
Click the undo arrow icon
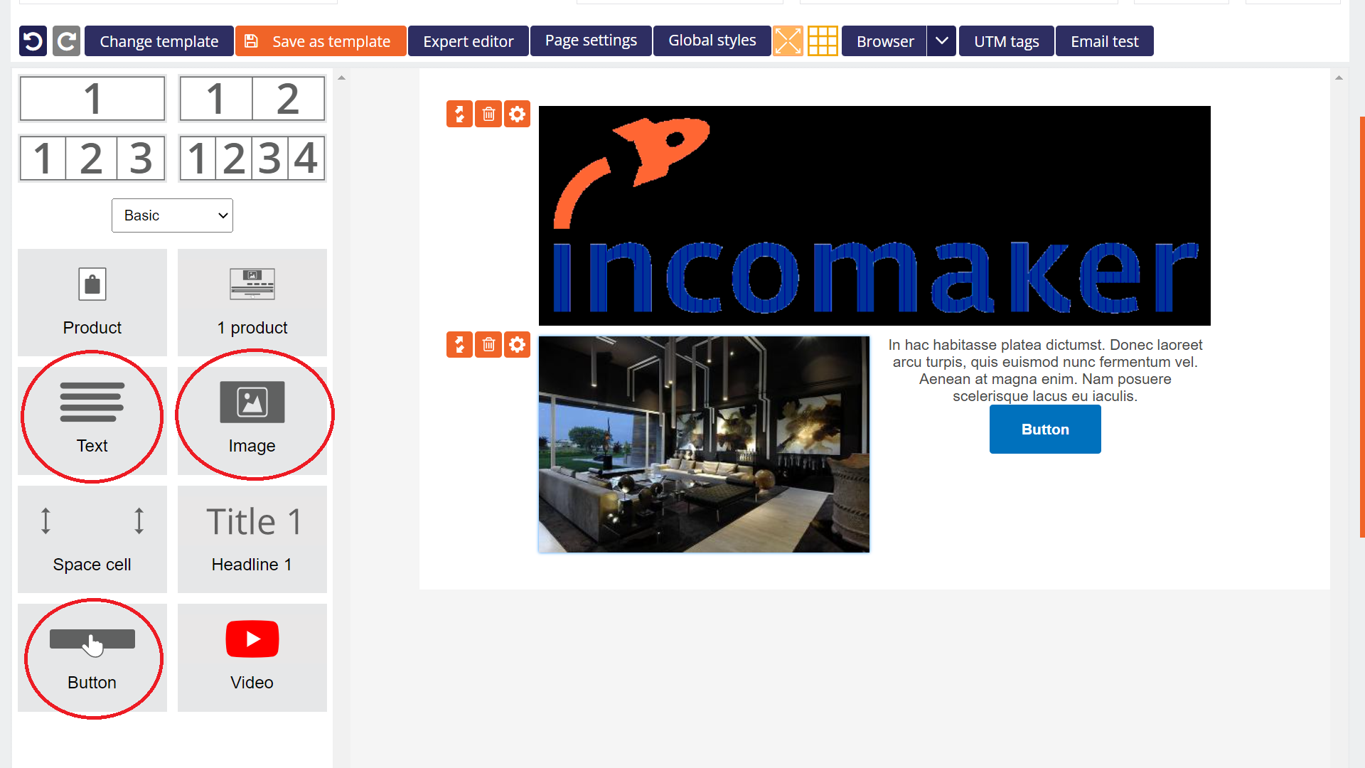tap(33, 41)
